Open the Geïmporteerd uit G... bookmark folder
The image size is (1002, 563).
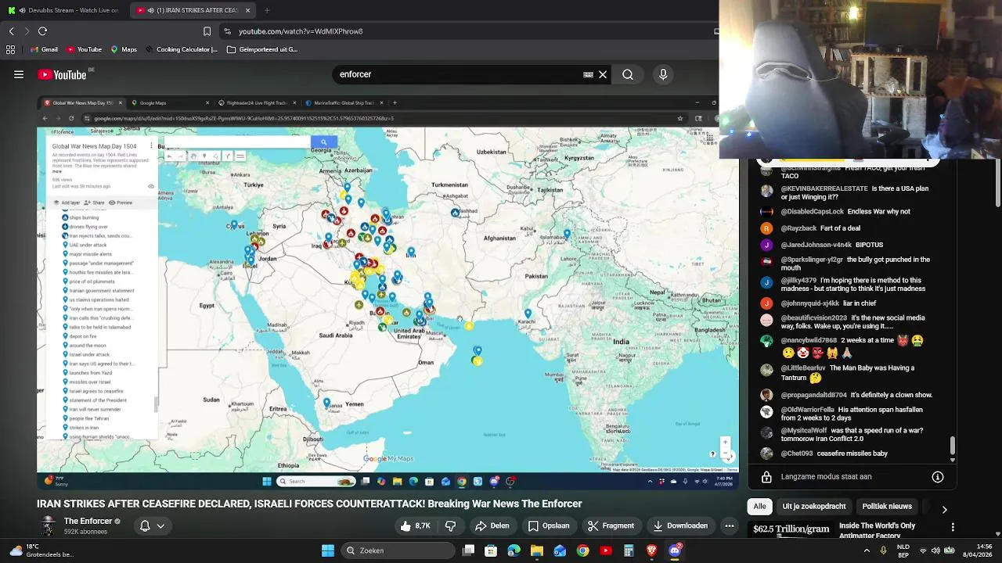(x=262, y=49)
